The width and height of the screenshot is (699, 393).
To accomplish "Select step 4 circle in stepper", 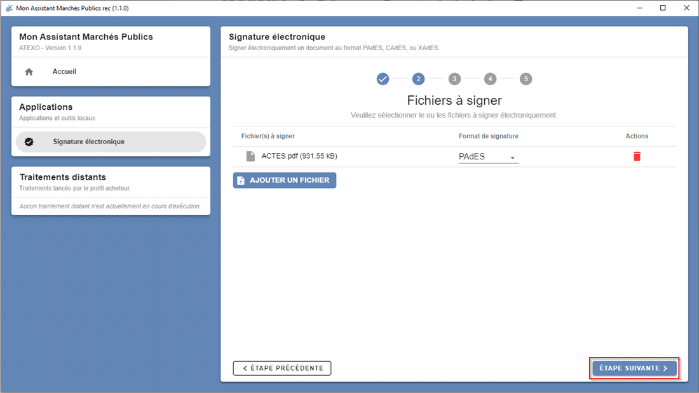I will (x=490, y=79).
